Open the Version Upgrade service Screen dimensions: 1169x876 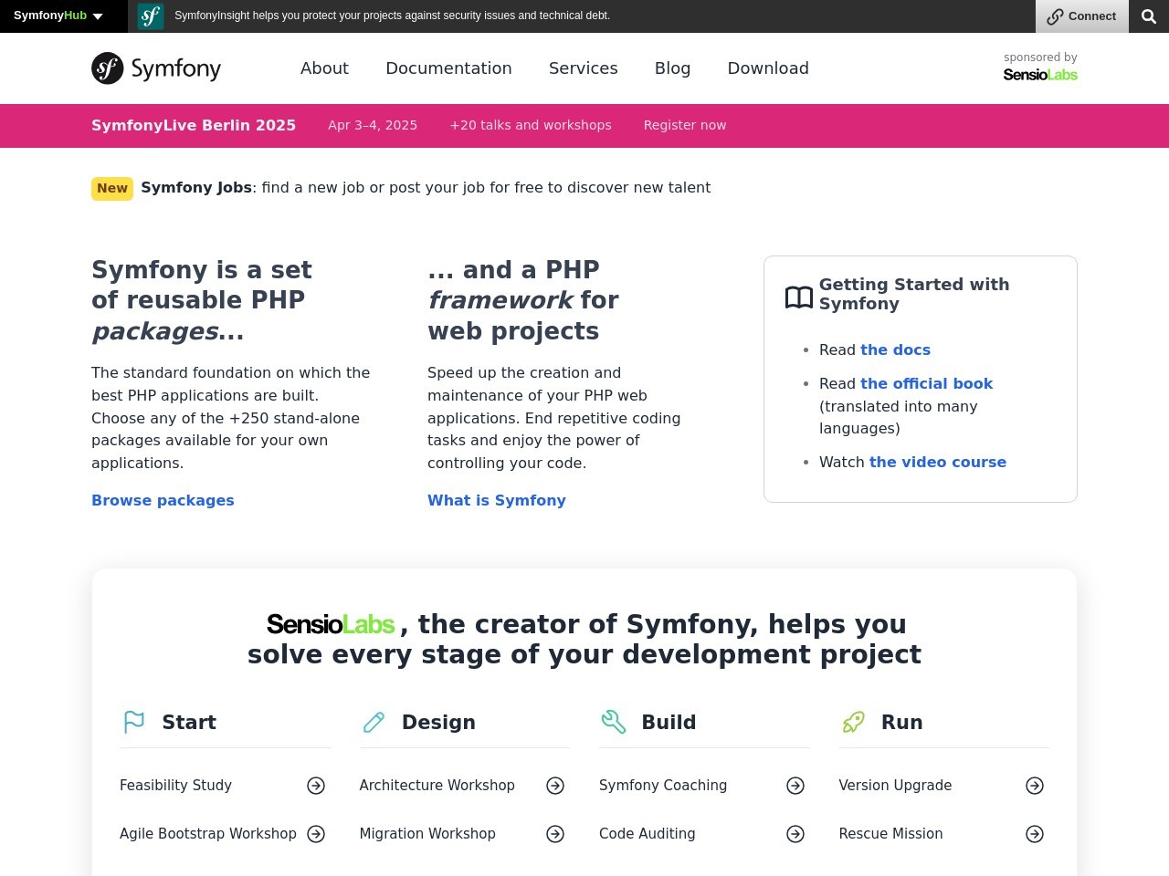click(x=895, y=786)
